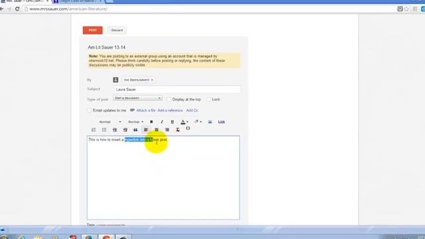Screen dimensions: 425x239
Task: Click the profile avatar icon beside By
Action: (x=116, y=80)
